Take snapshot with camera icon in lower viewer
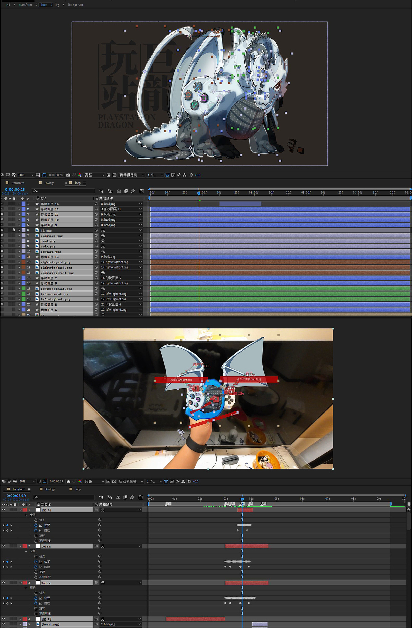412x628 pixels. pos(68,482)
